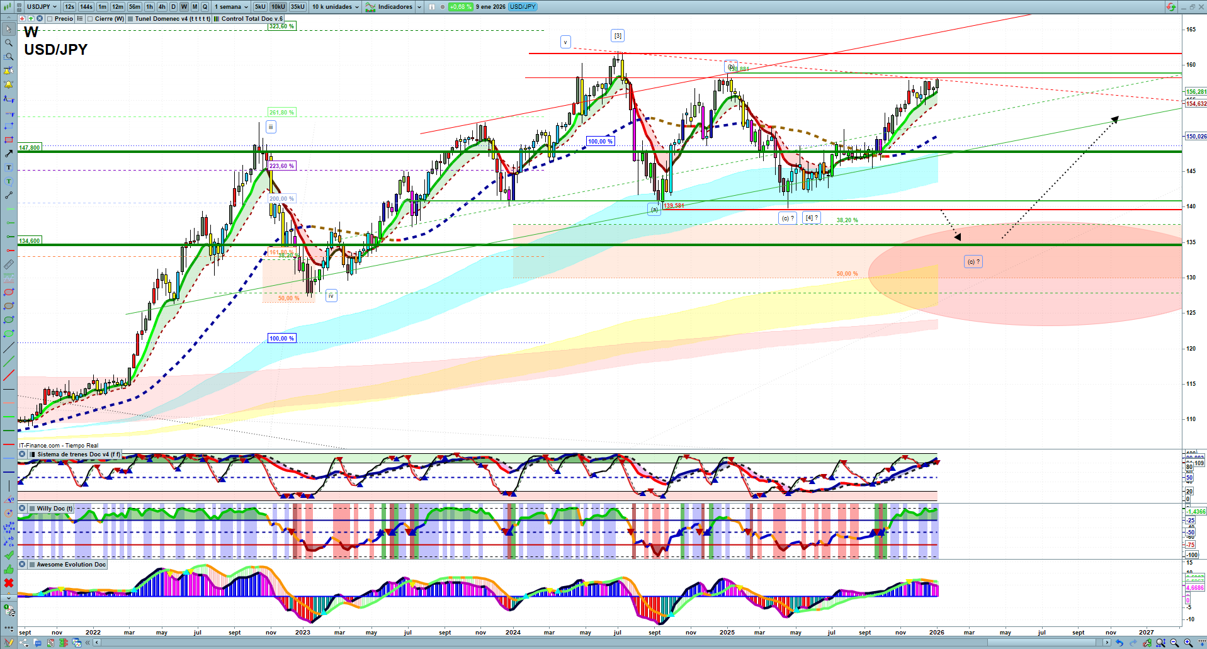Toggle the Precio checkbox

(x=50, y=19)
